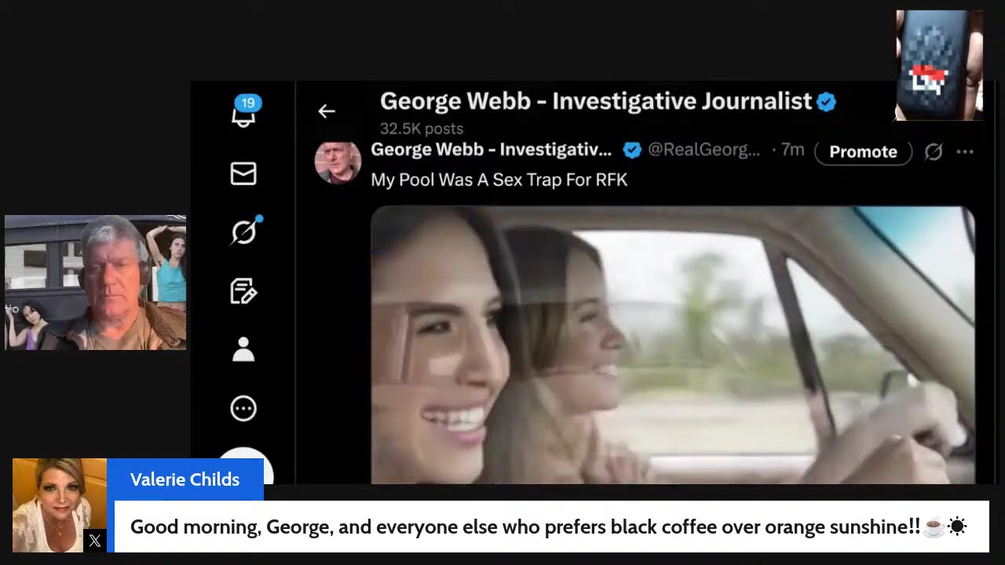Click the 7m post timestamp

793,150
